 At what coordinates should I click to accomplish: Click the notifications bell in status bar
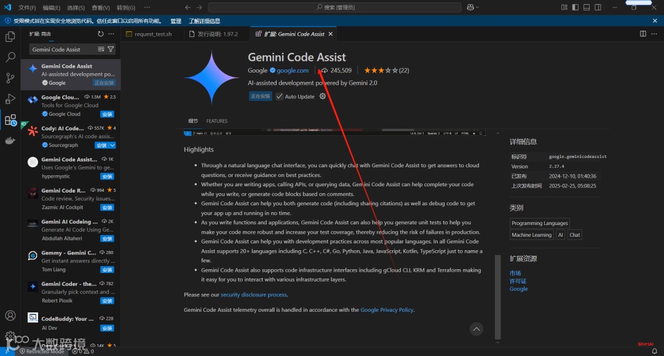[x=654, y=351]
